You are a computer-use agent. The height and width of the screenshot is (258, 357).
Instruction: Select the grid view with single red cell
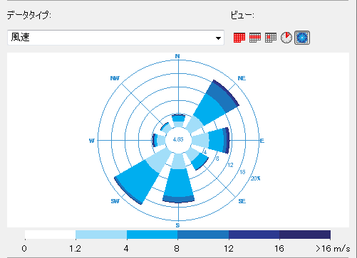click(271, 38)
